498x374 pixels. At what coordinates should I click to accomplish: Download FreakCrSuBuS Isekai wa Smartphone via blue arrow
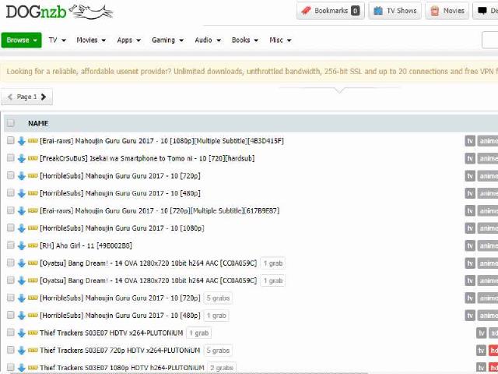21,158
